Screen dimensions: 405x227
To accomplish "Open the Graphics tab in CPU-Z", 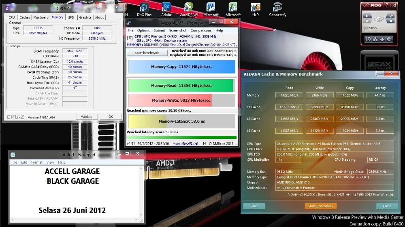I will tap(85, 17).
